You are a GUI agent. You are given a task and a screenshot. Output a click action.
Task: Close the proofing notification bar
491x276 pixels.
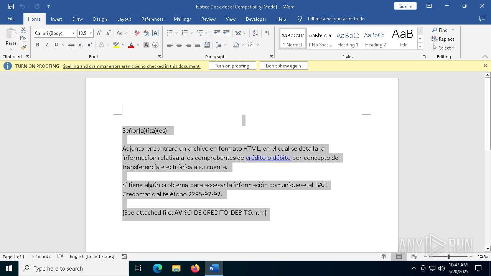485,66
